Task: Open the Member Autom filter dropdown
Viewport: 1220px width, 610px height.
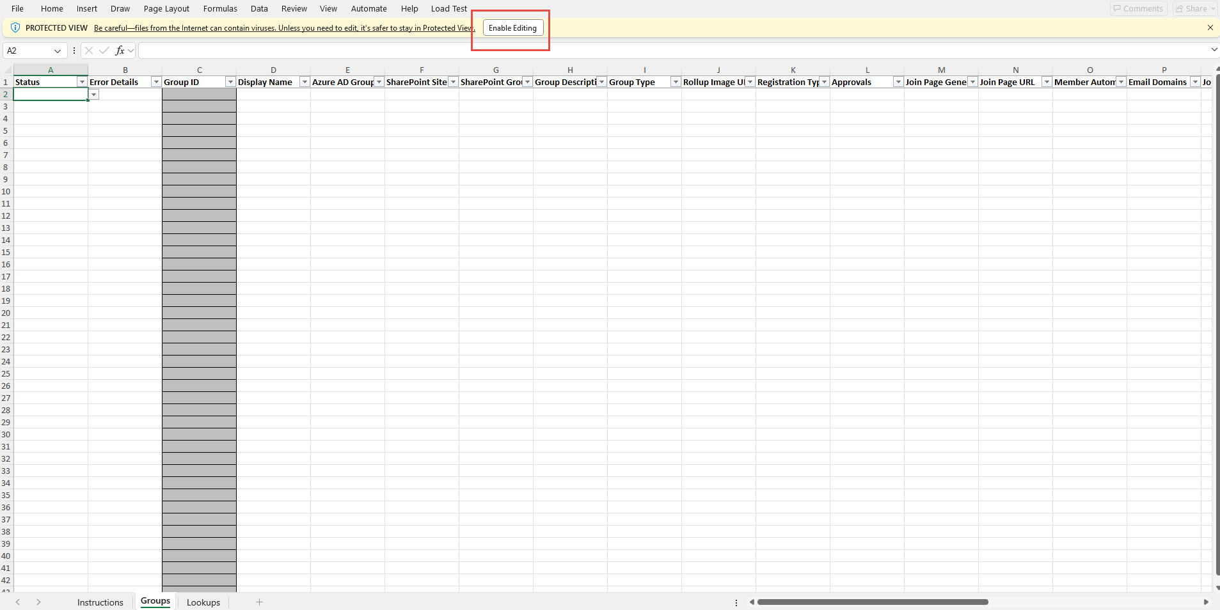Action: click(x=1121, y=82)
